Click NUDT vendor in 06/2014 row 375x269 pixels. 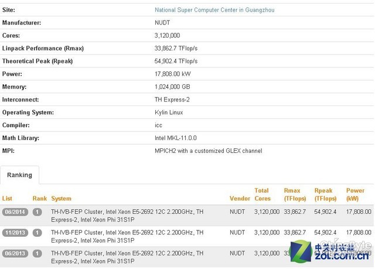(x=237, y=212)
